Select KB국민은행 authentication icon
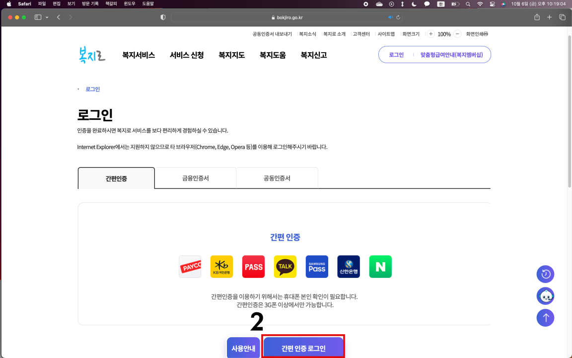 click(221, 267)
